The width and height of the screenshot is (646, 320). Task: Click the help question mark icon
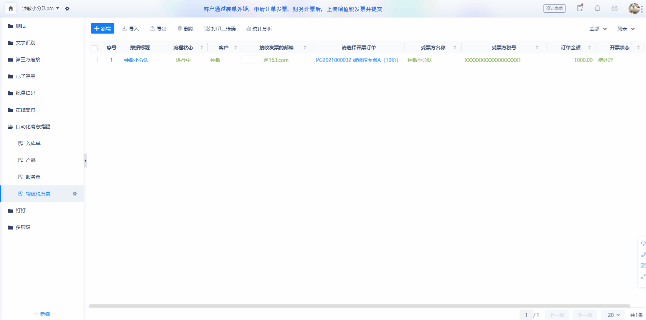[x=614, y=8]
